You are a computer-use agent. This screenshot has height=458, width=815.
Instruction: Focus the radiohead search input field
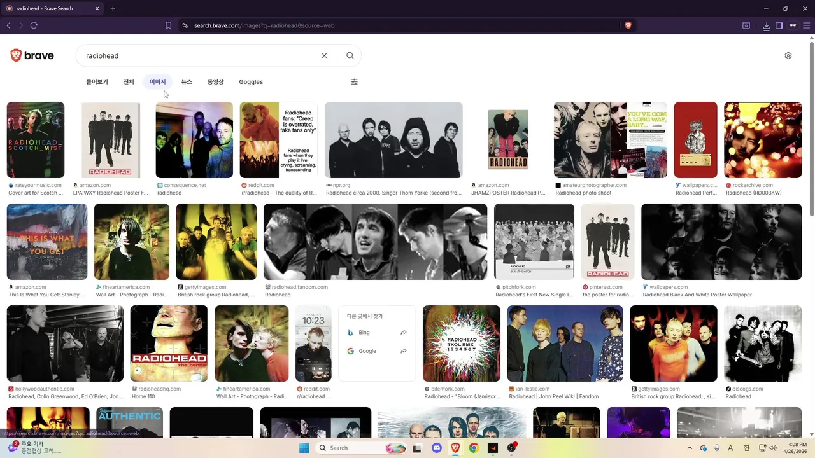point(201,56)
